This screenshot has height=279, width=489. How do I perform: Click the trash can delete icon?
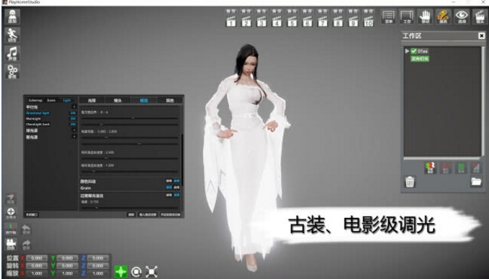pos(410,181)
